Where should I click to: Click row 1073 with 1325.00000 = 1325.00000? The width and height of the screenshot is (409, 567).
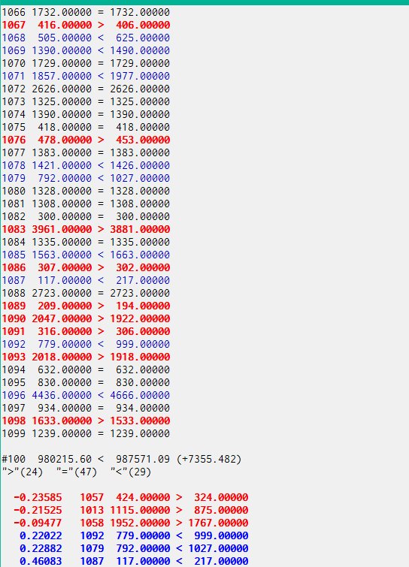point(86,101)
